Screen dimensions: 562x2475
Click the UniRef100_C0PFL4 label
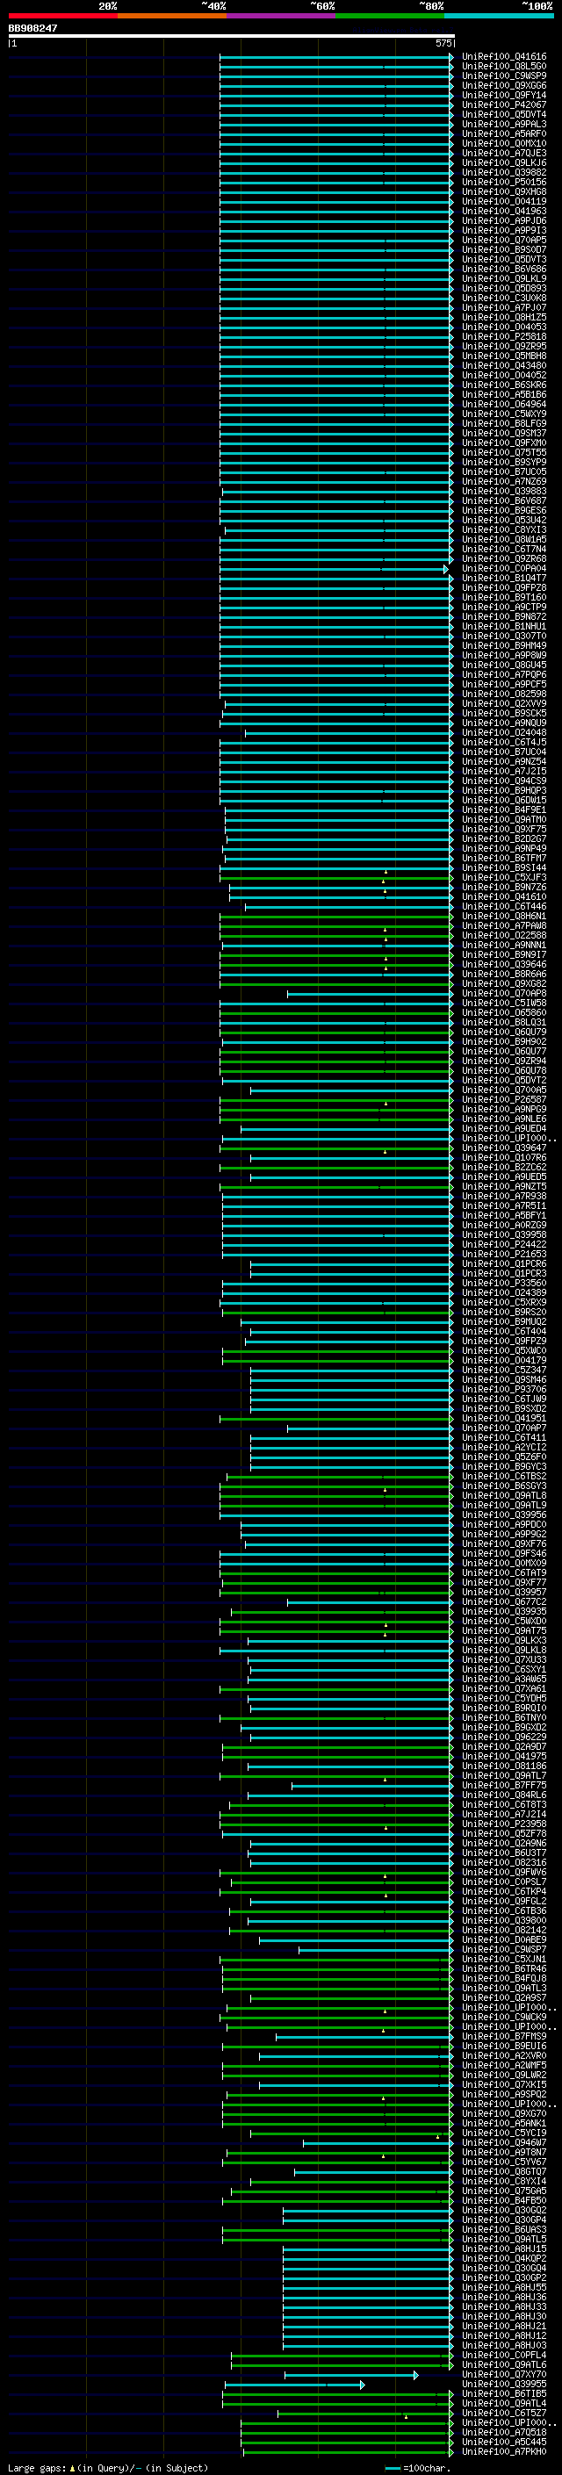pos(504,2355)
